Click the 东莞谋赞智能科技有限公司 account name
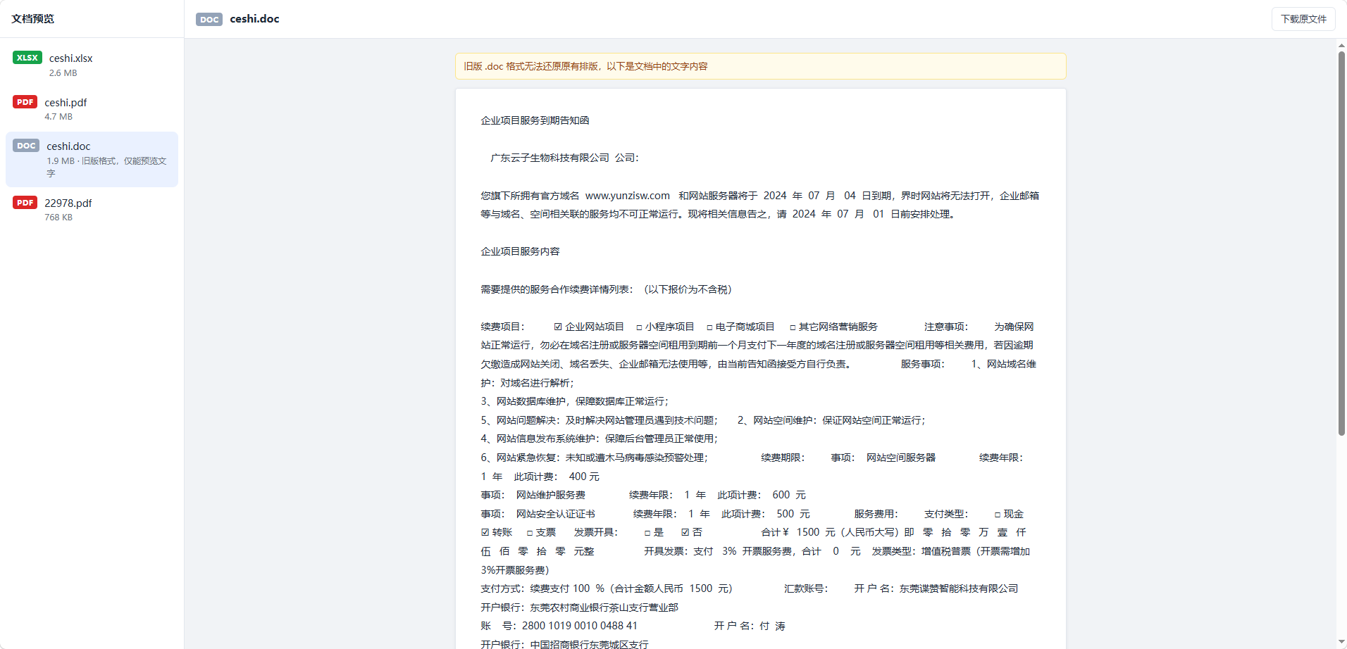 [959, 588]
